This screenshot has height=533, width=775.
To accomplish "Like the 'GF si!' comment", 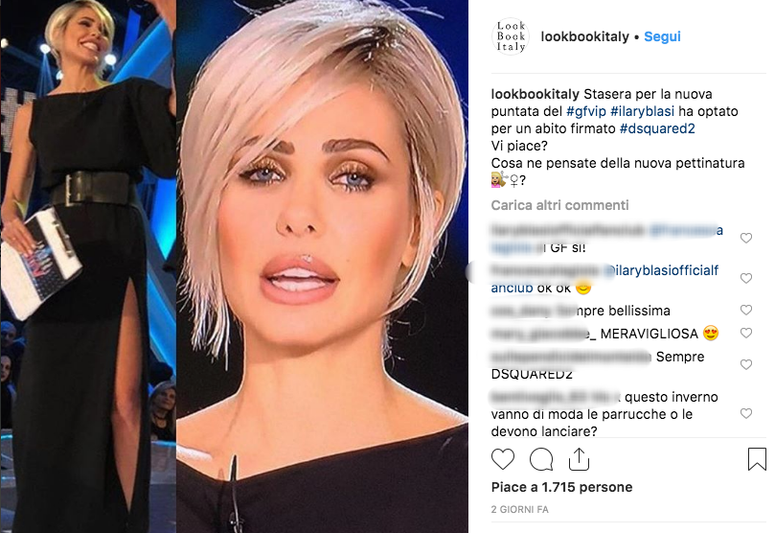I will click(x=746, y=239).
